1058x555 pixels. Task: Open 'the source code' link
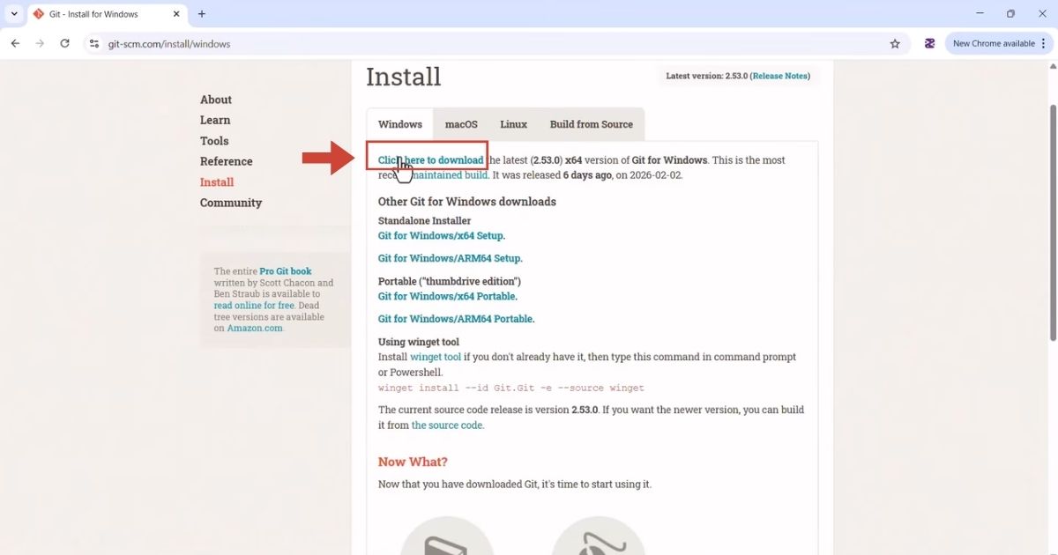tap(447, 425)
